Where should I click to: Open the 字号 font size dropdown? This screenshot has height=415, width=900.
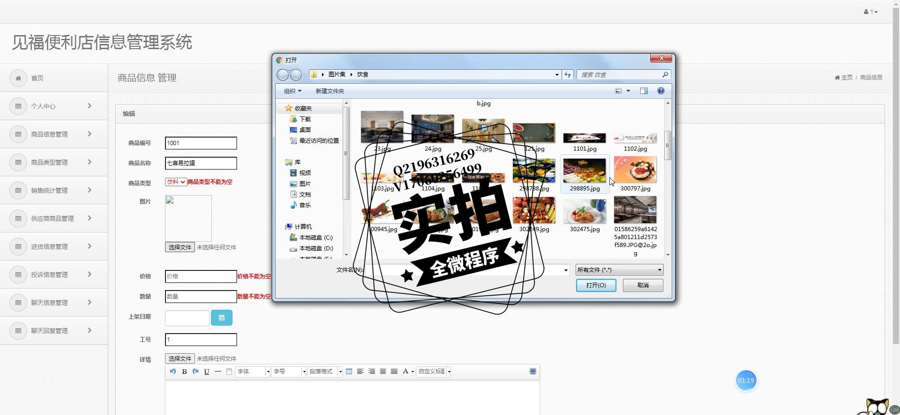[289, 371]
